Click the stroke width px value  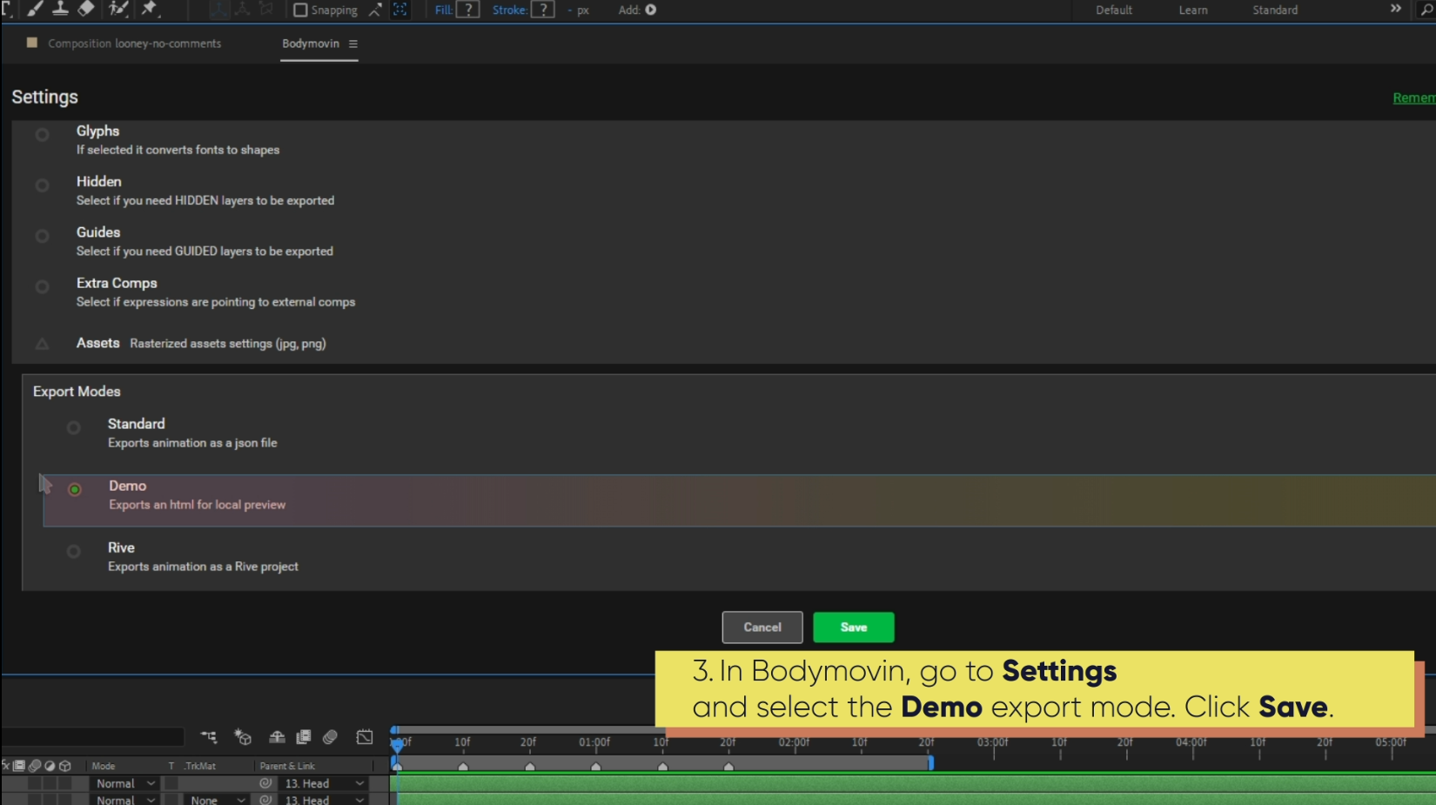pyautogui.click(x=578, y=10)
